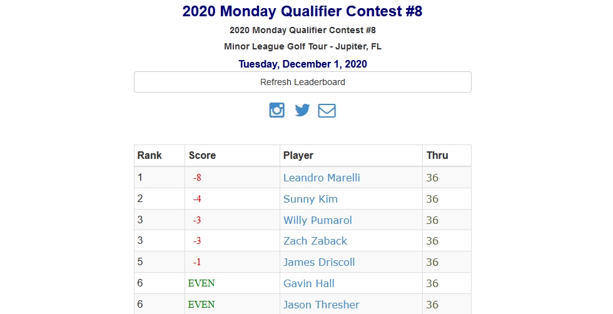Click Sunny Kim's -4 score

click(196, 199)
